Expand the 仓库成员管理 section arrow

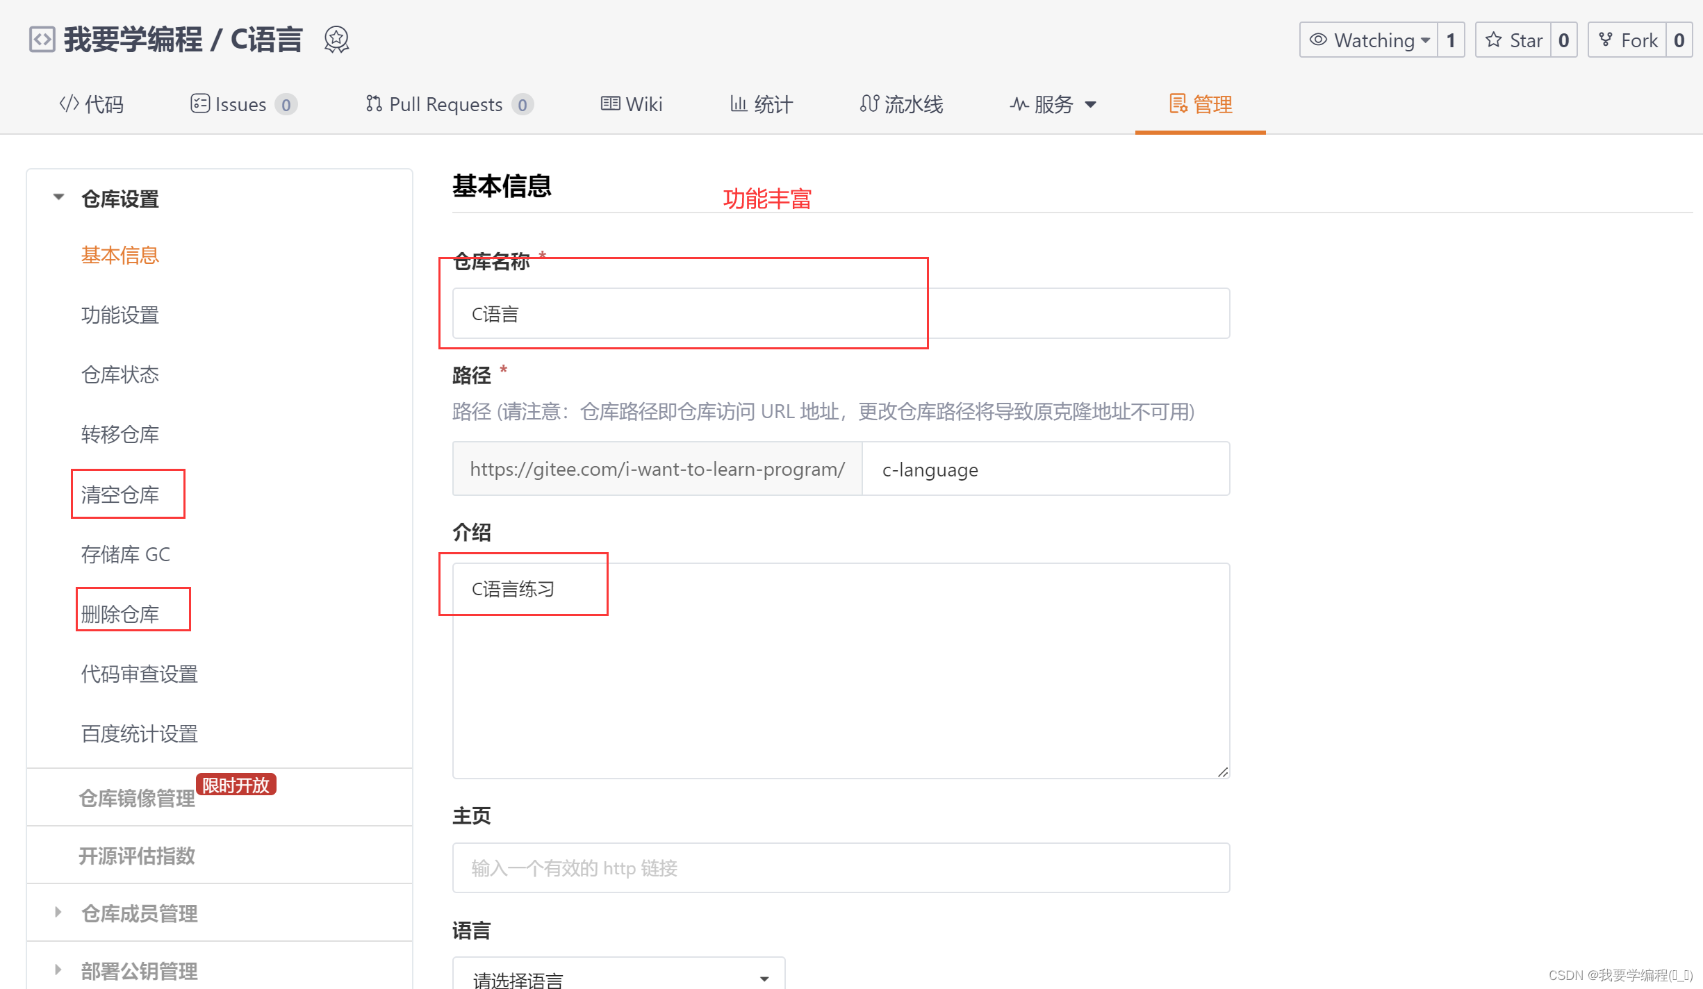coord(58,912)
